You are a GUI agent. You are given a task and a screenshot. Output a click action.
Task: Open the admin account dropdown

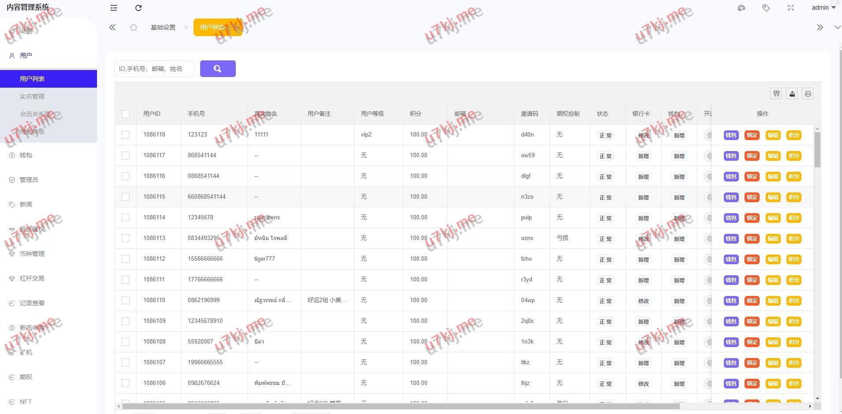click(823, 8)
